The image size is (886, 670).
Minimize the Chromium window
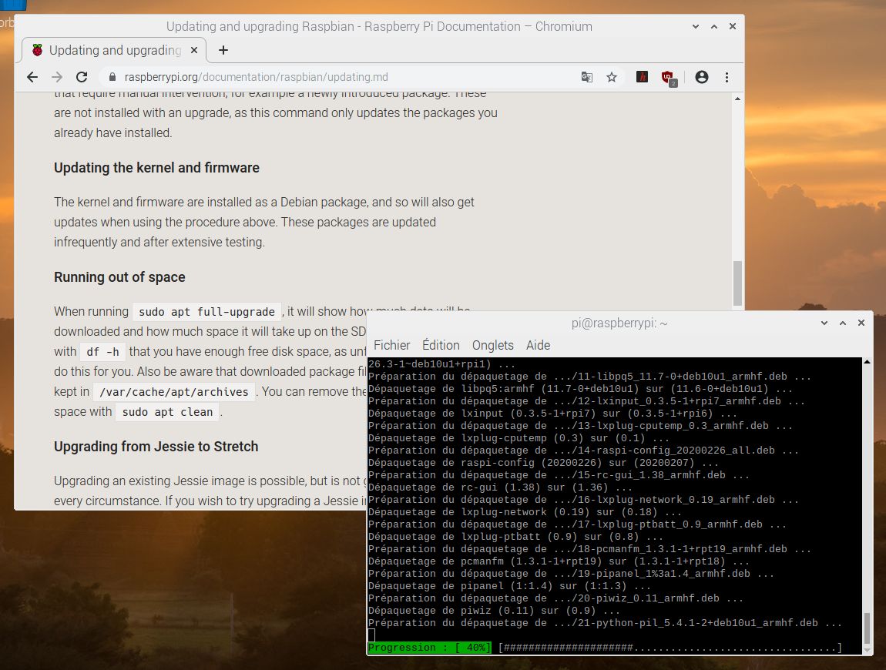point(696,26)
